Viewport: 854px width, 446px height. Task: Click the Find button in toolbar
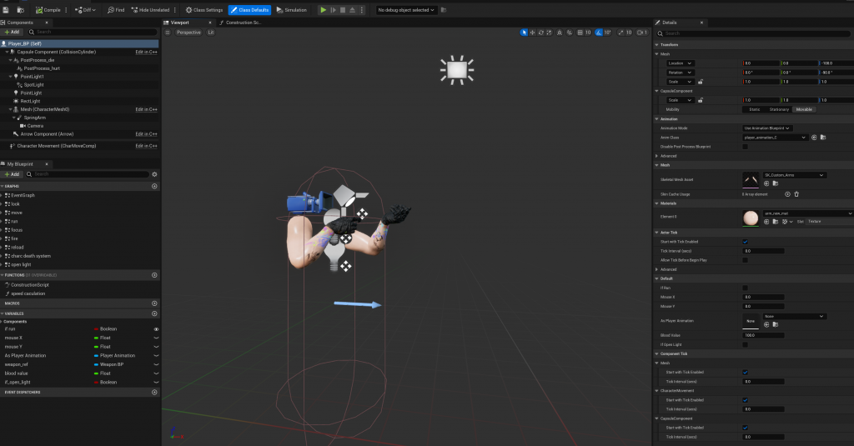click(116, 10)
